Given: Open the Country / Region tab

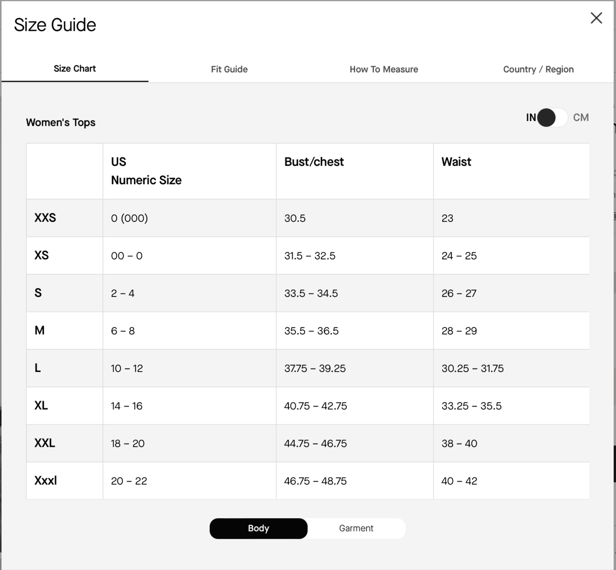Looking at the screenshot, I should (x=538, y=69).
